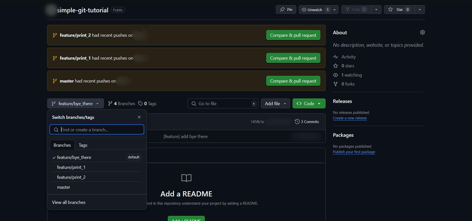Star the simple-git-tutorial repository
Screen dimensions: 472x221
(399, 9)
